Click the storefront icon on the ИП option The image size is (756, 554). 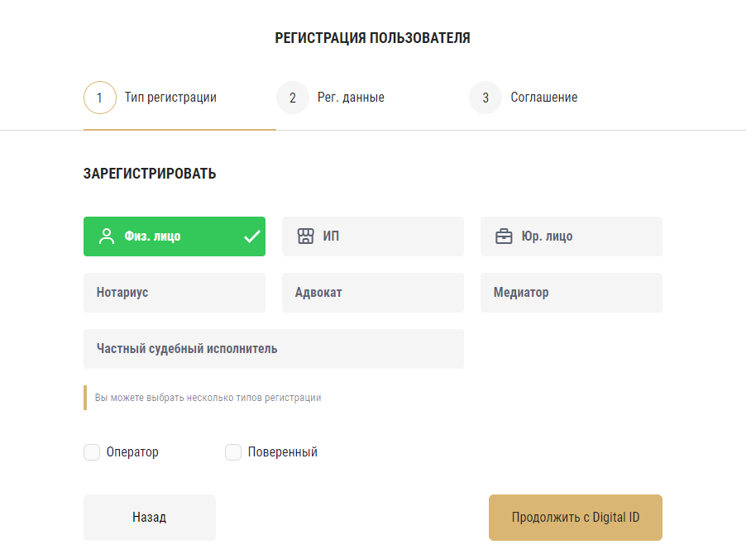tap(305, 236)
